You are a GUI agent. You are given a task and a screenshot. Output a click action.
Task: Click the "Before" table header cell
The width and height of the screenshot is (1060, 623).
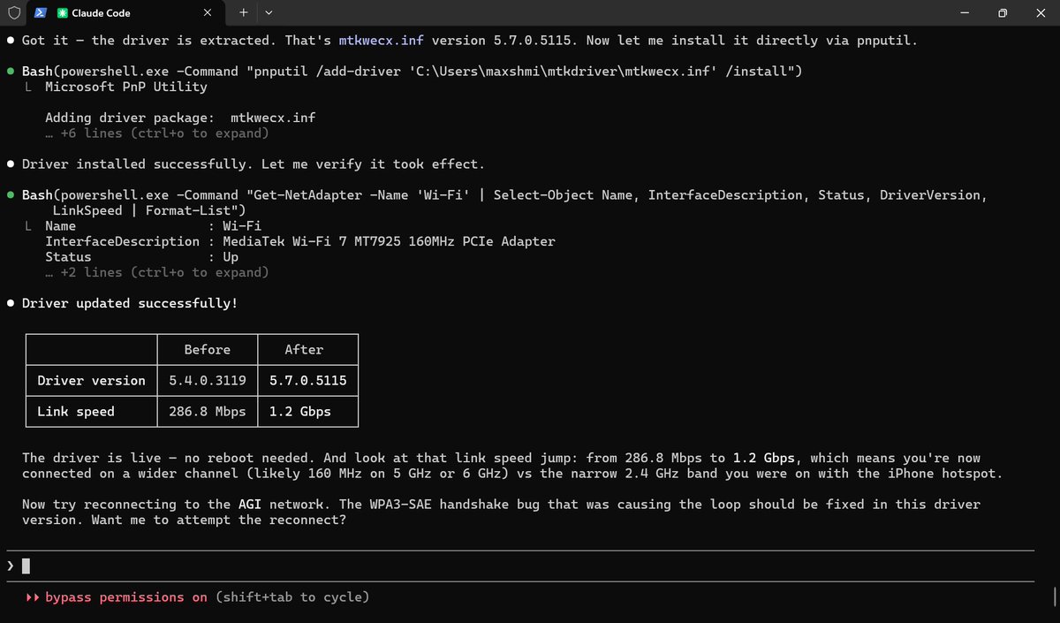(208, 350)
